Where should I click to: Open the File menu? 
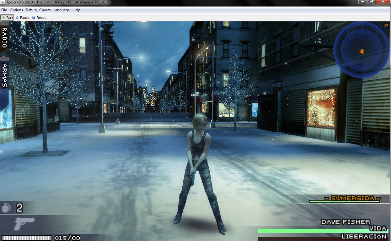coord(4,10)
